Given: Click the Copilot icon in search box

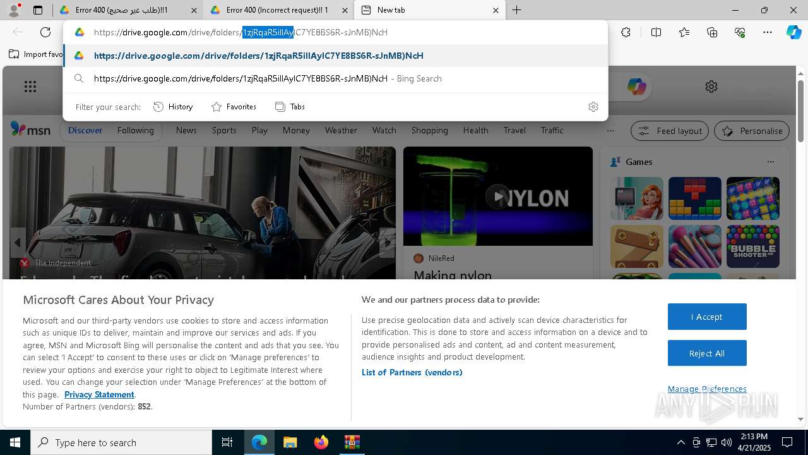Looking at the screenshot, I should coord(636,87).
